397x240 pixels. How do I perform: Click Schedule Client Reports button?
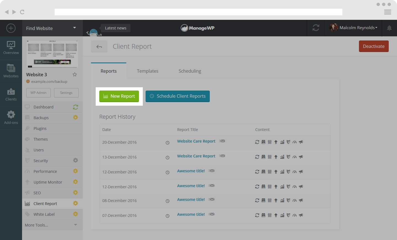point(178,96)
